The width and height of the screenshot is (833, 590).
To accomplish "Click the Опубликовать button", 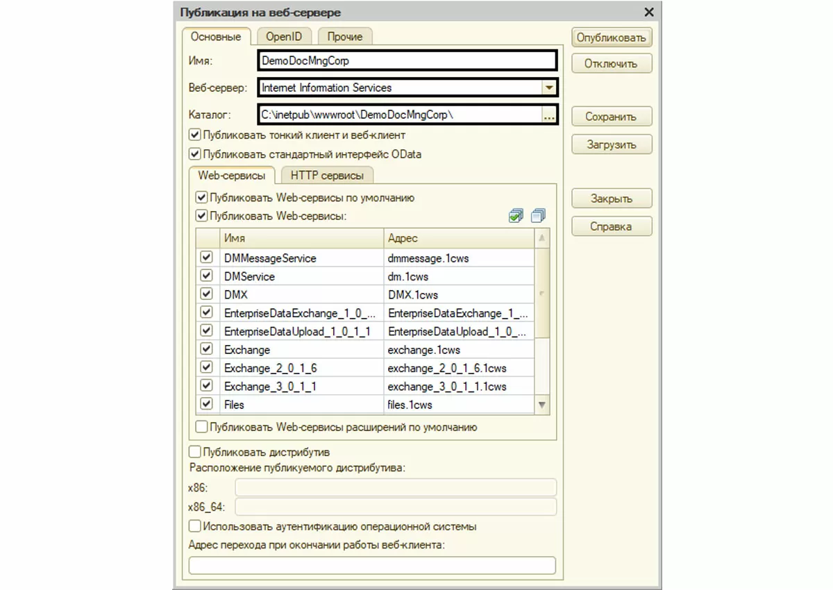I will pyautogui.click(x=612, y=37).
